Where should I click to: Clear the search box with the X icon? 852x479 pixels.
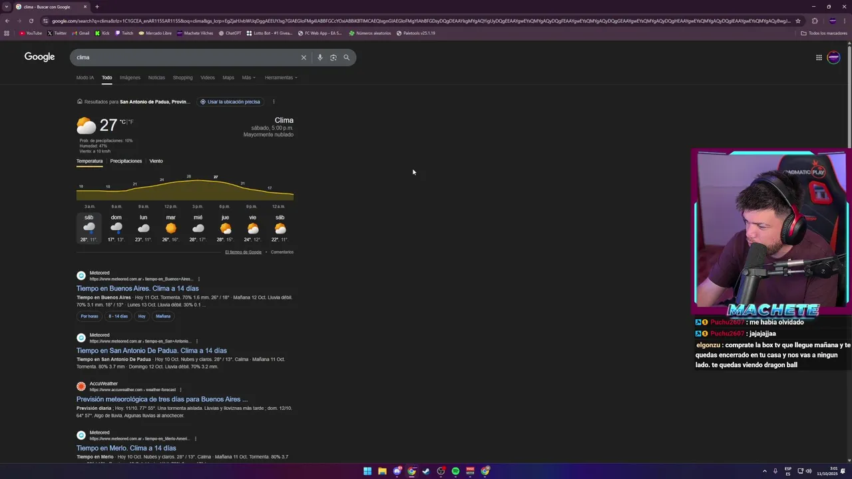[304, 57]
